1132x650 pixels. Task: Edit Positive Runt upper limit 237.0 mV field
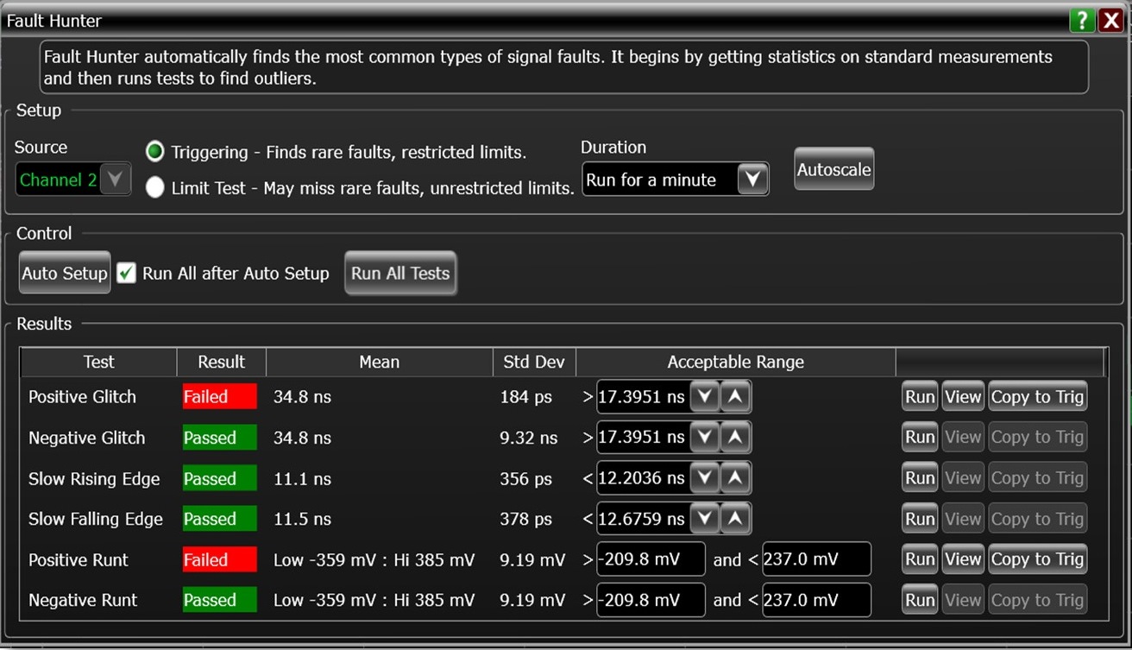point(815,559)
